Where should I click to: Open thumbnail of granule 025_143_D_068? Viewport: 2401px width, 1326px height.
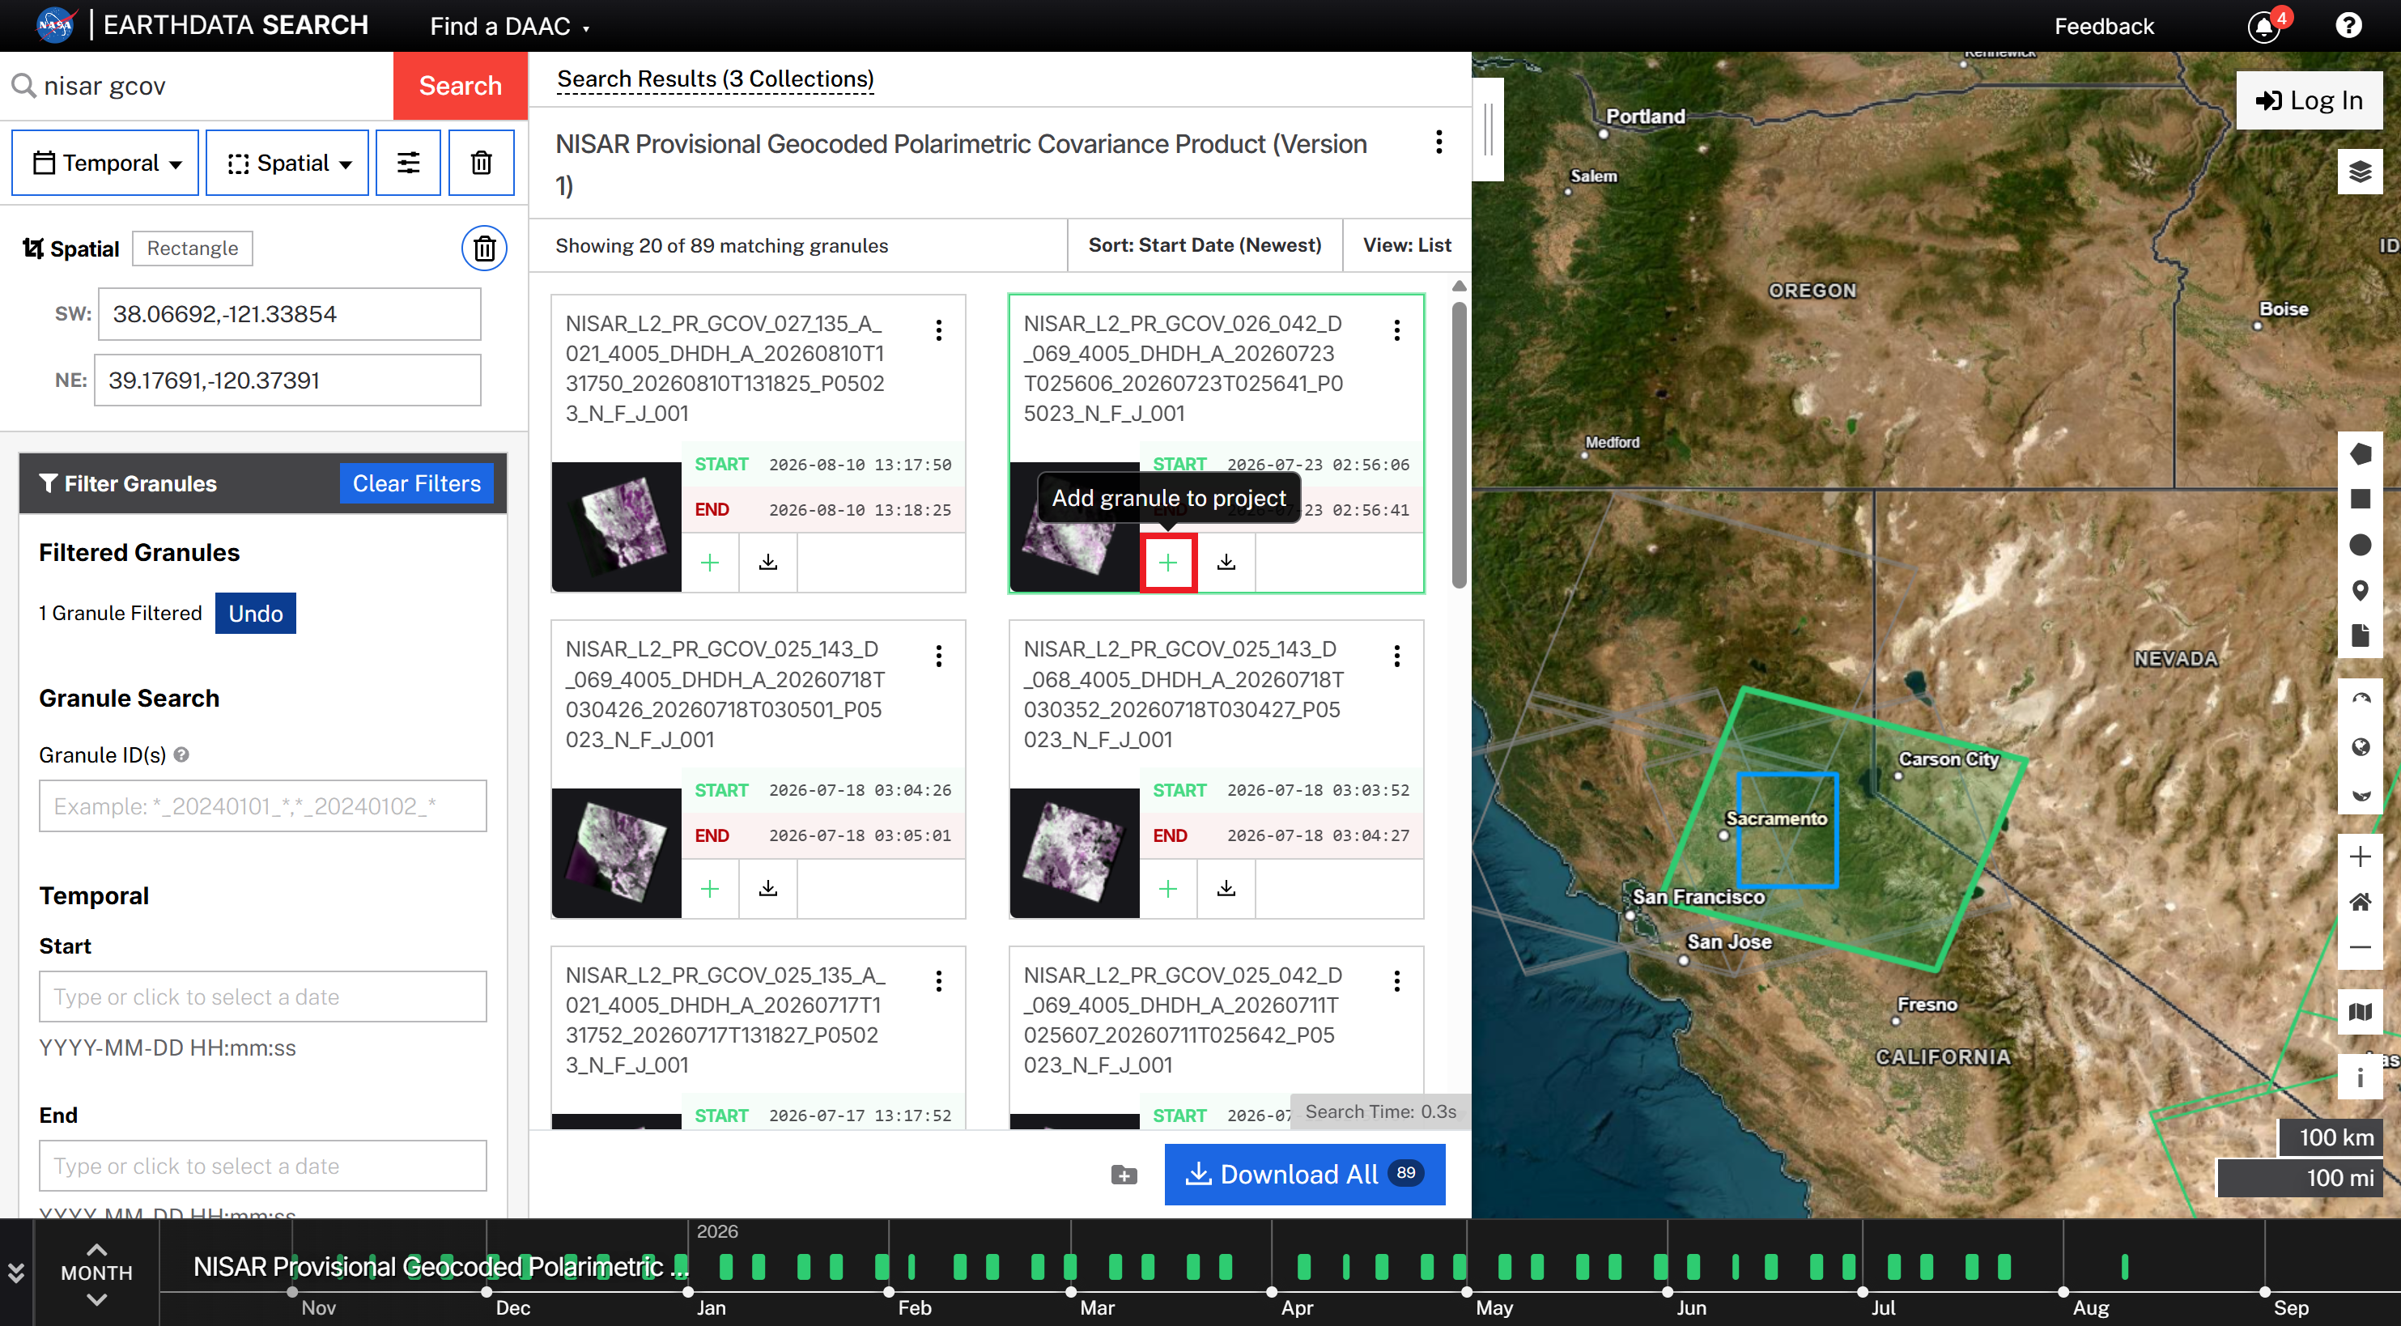coord(1075,852)
